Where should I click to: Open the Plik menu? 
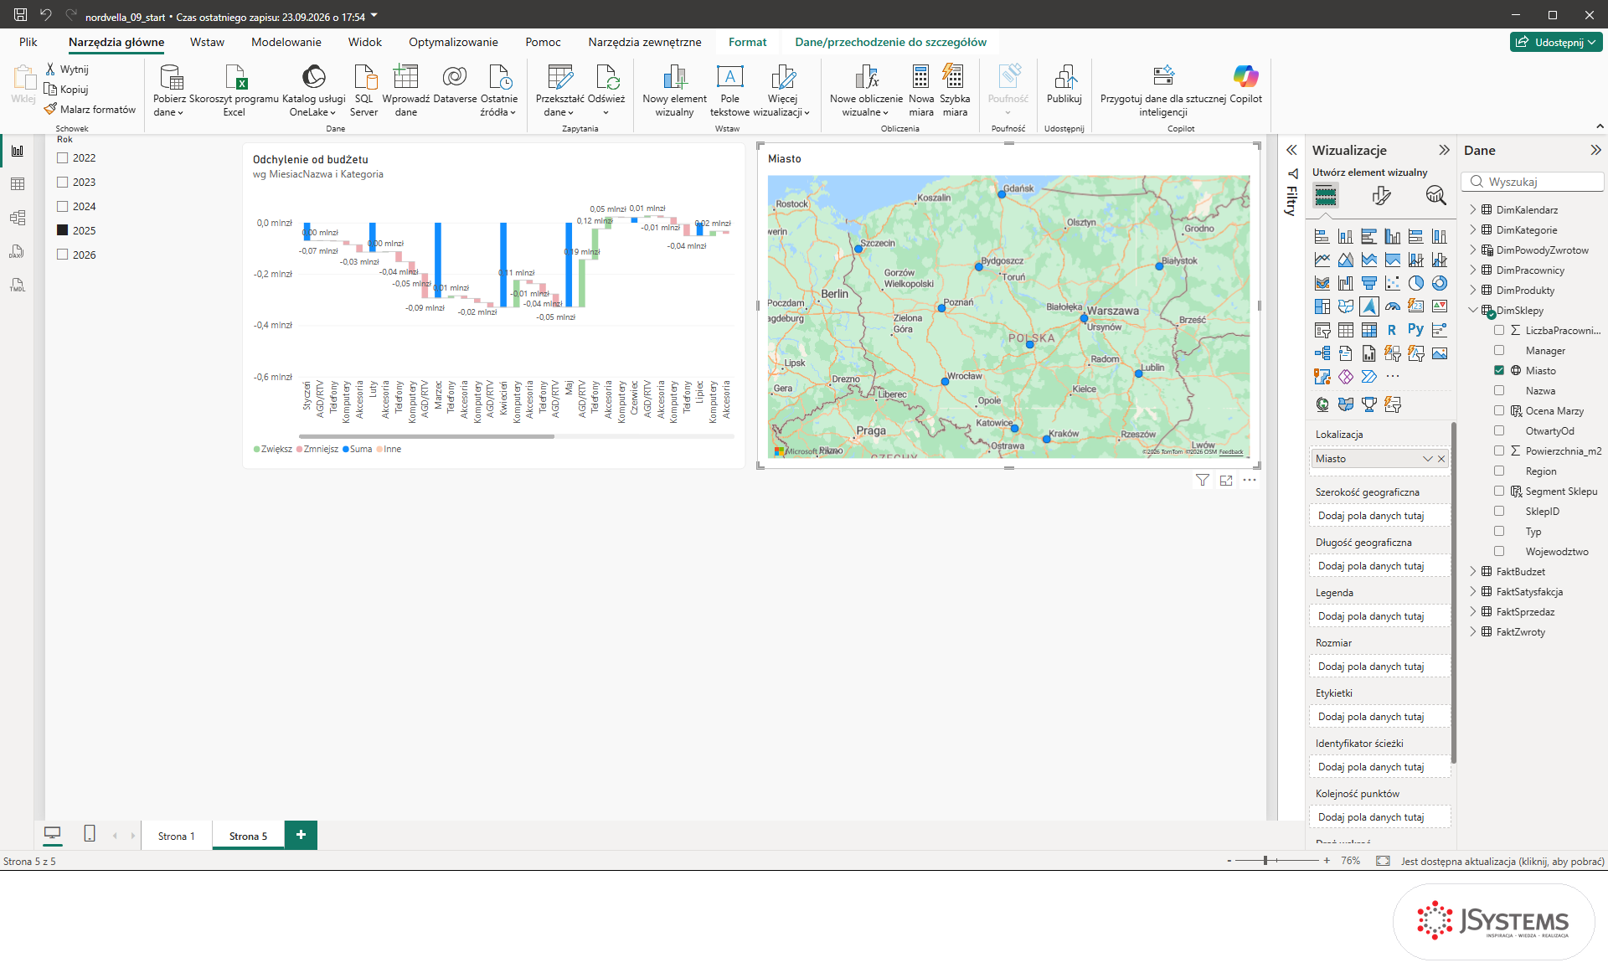point(28,42)
